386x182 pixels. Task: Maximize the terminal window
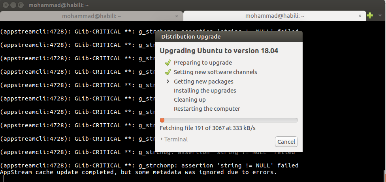(21, 5)
